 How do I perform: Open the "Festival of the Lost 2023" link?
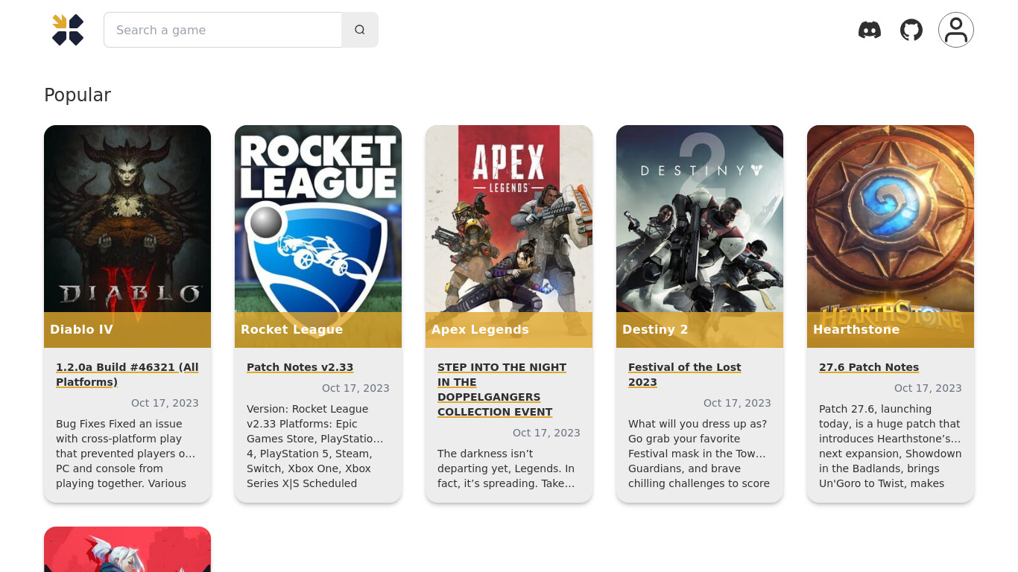pos(685,375)
